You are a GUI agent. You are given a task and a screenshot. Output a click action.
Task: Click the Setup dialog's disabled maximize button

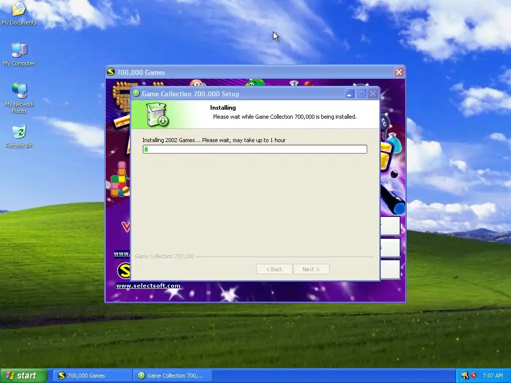point(361,94)
